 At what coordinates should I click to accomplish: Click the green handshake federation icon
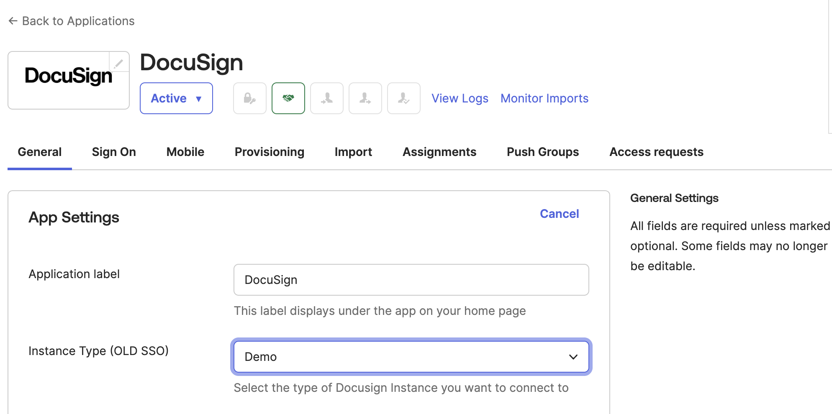(288, 98)
